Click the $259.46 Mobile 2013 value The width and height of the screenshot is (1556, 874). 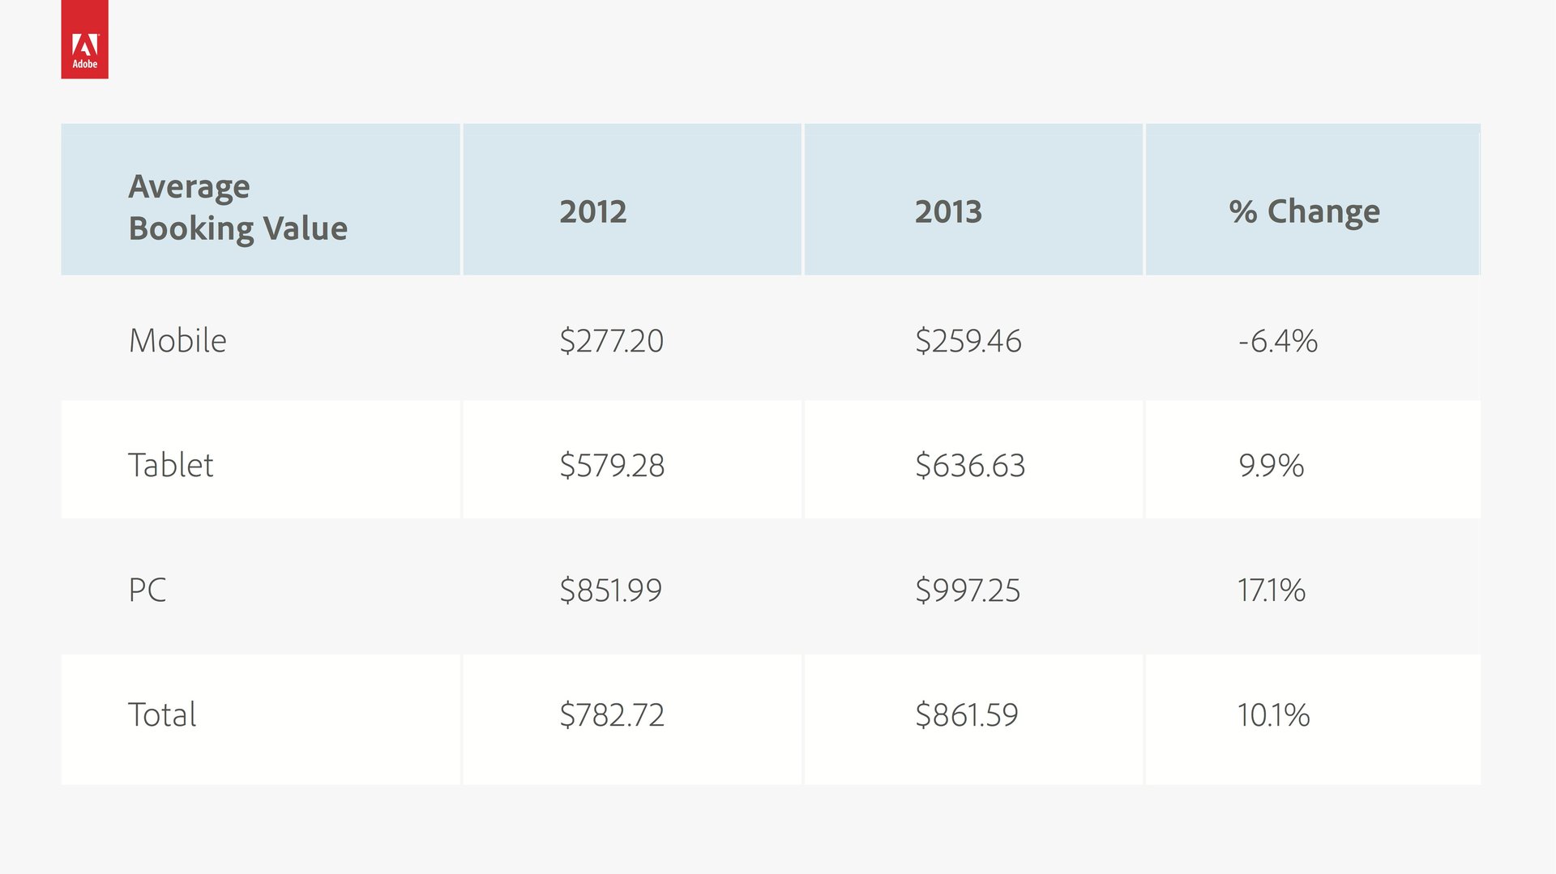click(968, 340)
